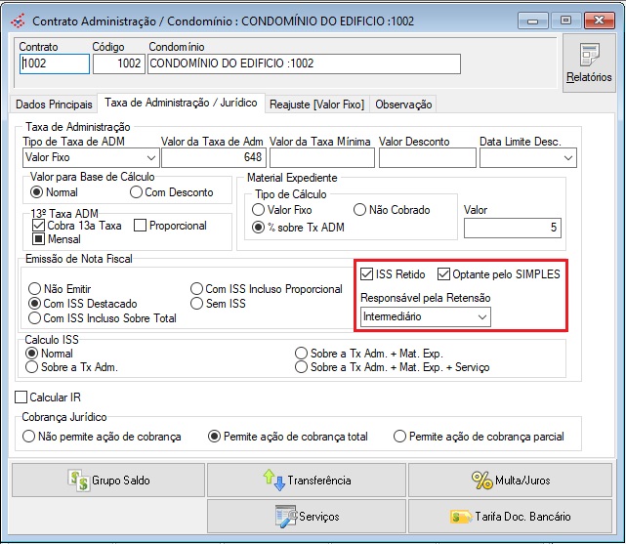The width and height of the screenshot is (626, 544).
Task: Toggle the ISS Retido checkbox
Action: coord(367,274)
